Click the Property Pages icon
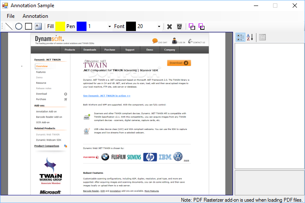 (262, 37)
